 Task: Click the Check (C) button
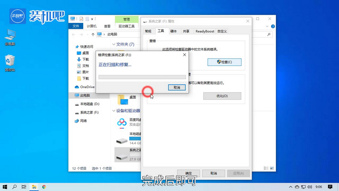pyautogui.click(x=225, y=62)
